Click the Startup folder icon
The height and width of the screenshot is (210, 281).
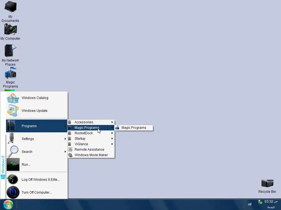coord(70,139)
